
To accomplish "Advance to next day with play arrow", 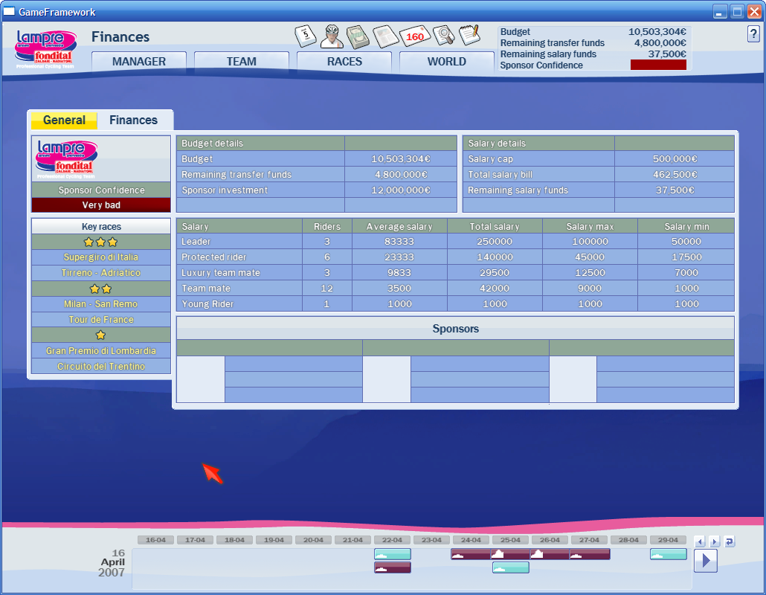I will point(705,560).
